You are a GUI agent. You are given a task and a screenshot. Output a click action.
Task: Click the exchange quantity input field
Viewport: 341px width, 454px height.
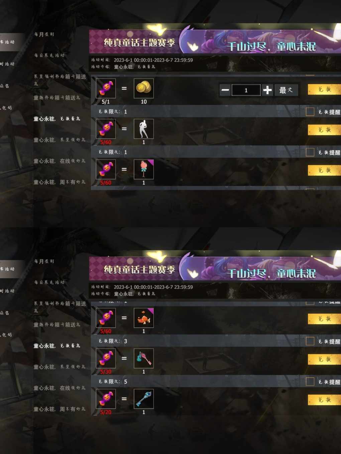[x=246, y=90]
